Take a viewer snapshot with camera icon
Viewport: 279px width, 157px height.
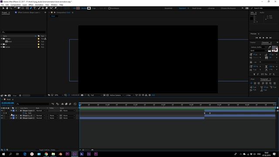click(82, 95)
